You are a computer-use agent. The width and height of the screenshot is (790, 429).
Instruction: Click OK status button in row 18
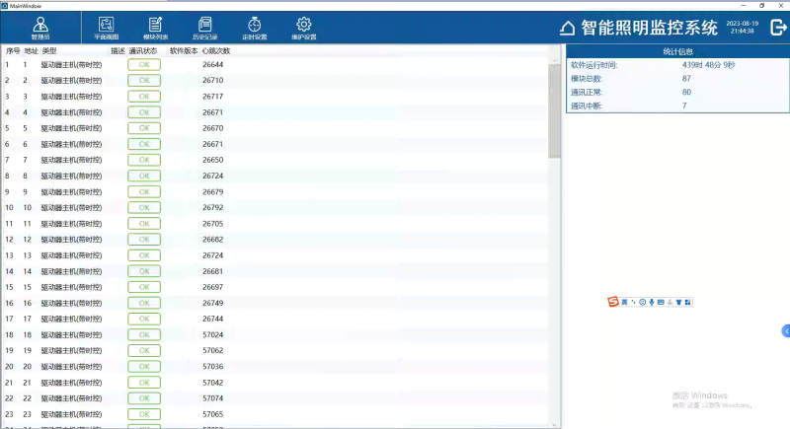[143, 334]
